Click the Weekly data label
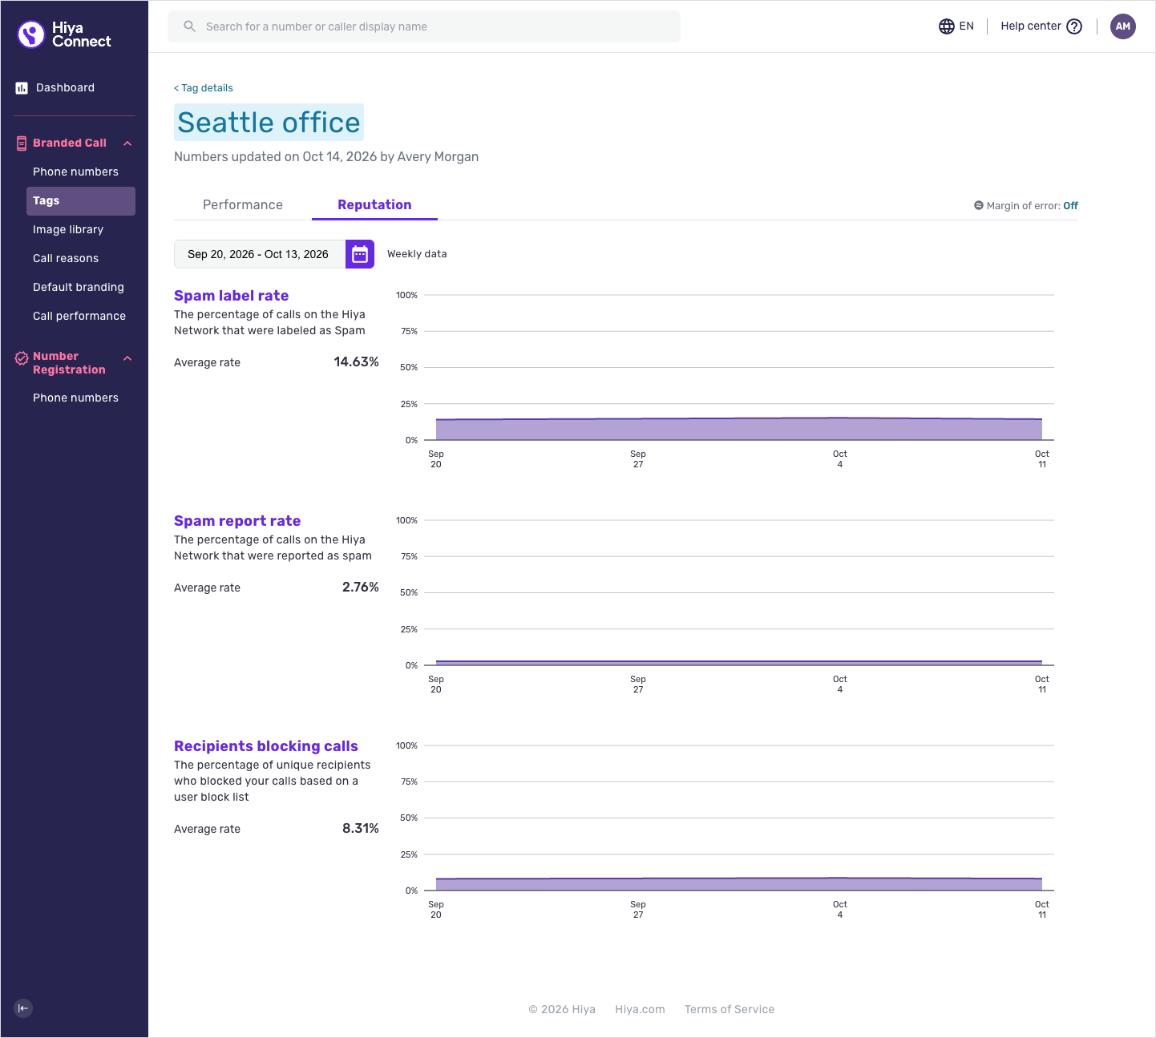The image size is (1156, 1038). 417,254
